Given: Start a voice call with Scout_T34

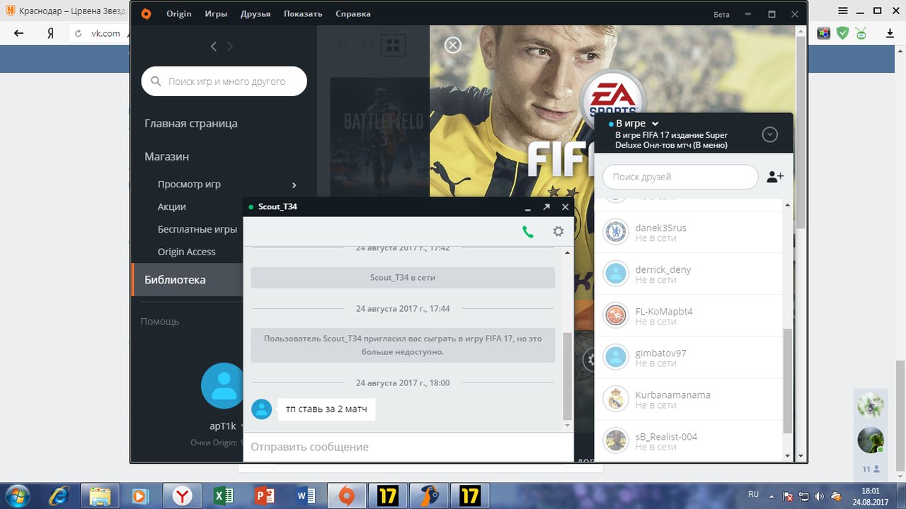Looking at the screenshot, I should click(x=528, y=231).
